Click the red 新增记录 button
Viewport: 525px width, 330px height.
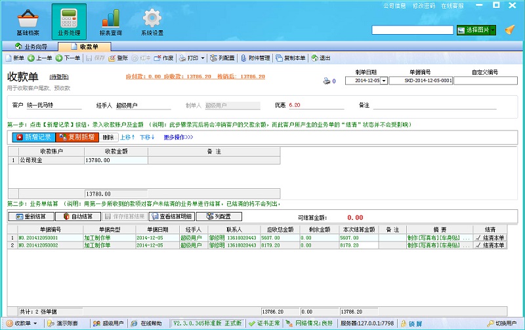pyautogui.click(x=33, y=137)
